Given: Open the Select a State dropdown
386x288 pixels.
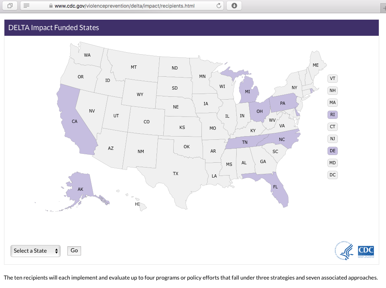Looking at the screenshot, I should pyautogui.click(x=35, y=251).
